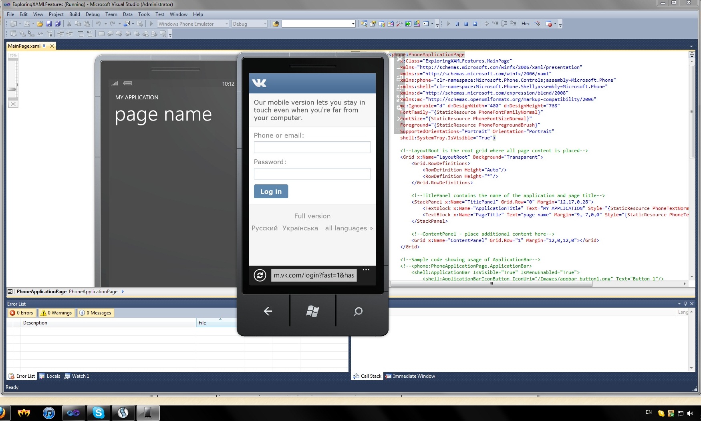Viewport: 701px width, 421px height.
Task: Click the Step Out icon
Action: [x=513, y=24]
